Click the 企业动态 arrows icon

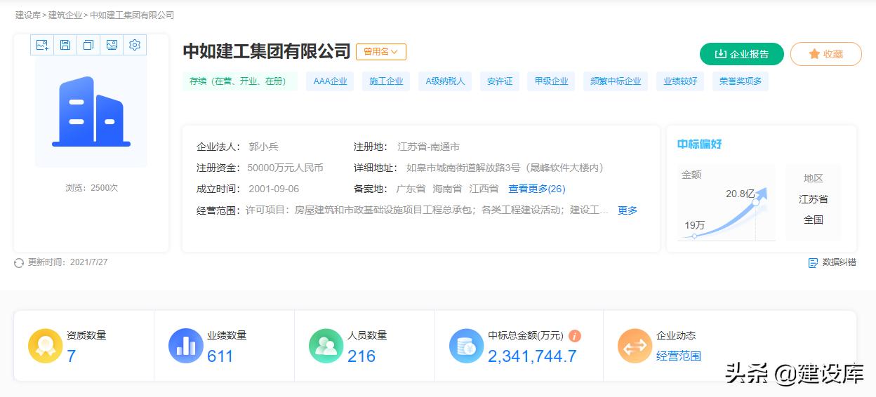click(635, 346)
